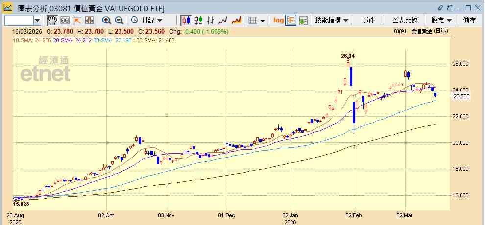Switch to orange area chart type
This screenshot has width=485, height=225.
point(236,21)
